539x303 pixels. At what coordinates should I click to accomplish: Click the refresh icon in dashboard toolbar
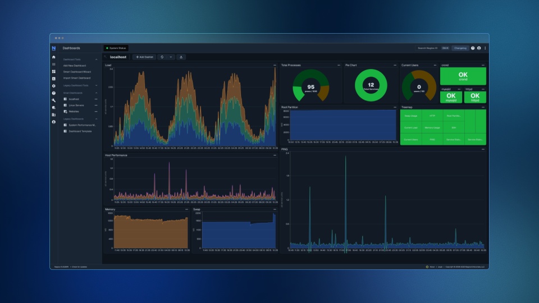point(162,57)
